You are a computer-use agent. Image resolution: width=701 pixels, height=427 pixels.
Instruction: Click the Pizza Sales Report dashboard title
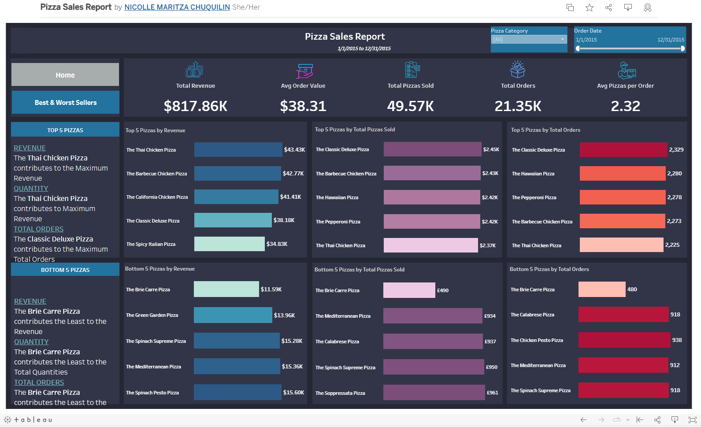[345, 37]
